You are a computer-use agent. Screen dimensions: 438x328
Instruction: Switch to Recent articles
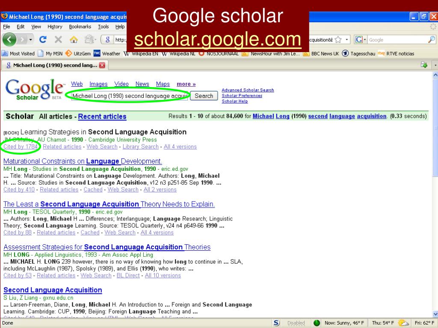click(102, 117)
